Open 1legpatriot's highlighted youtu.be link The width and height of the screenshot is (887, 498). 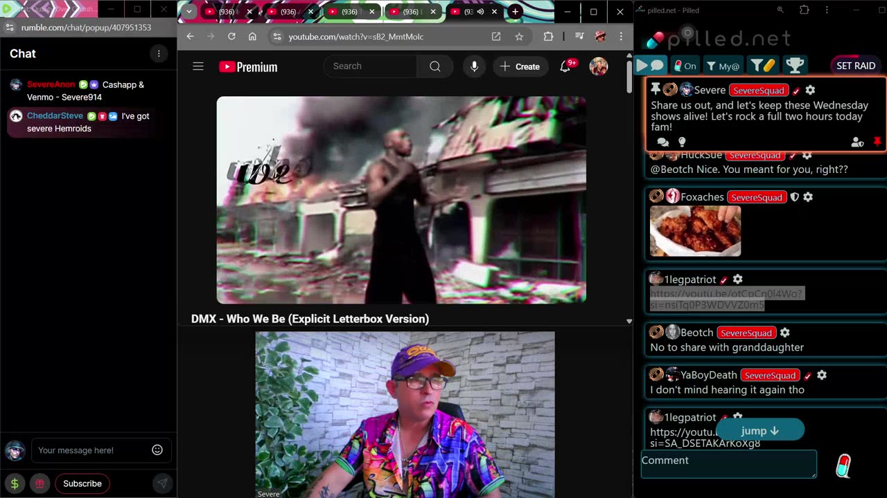[726, 299]
